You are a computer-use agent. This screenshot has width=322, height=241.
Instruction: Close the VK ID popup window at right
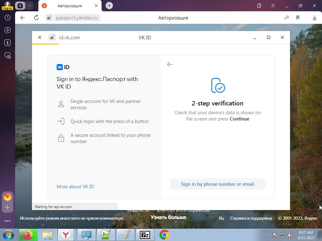click(x=282, y=37)
